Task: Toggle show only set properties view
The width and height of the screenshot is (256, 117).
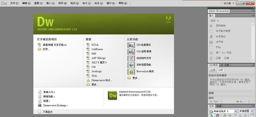Action: (x=220, y=101)
